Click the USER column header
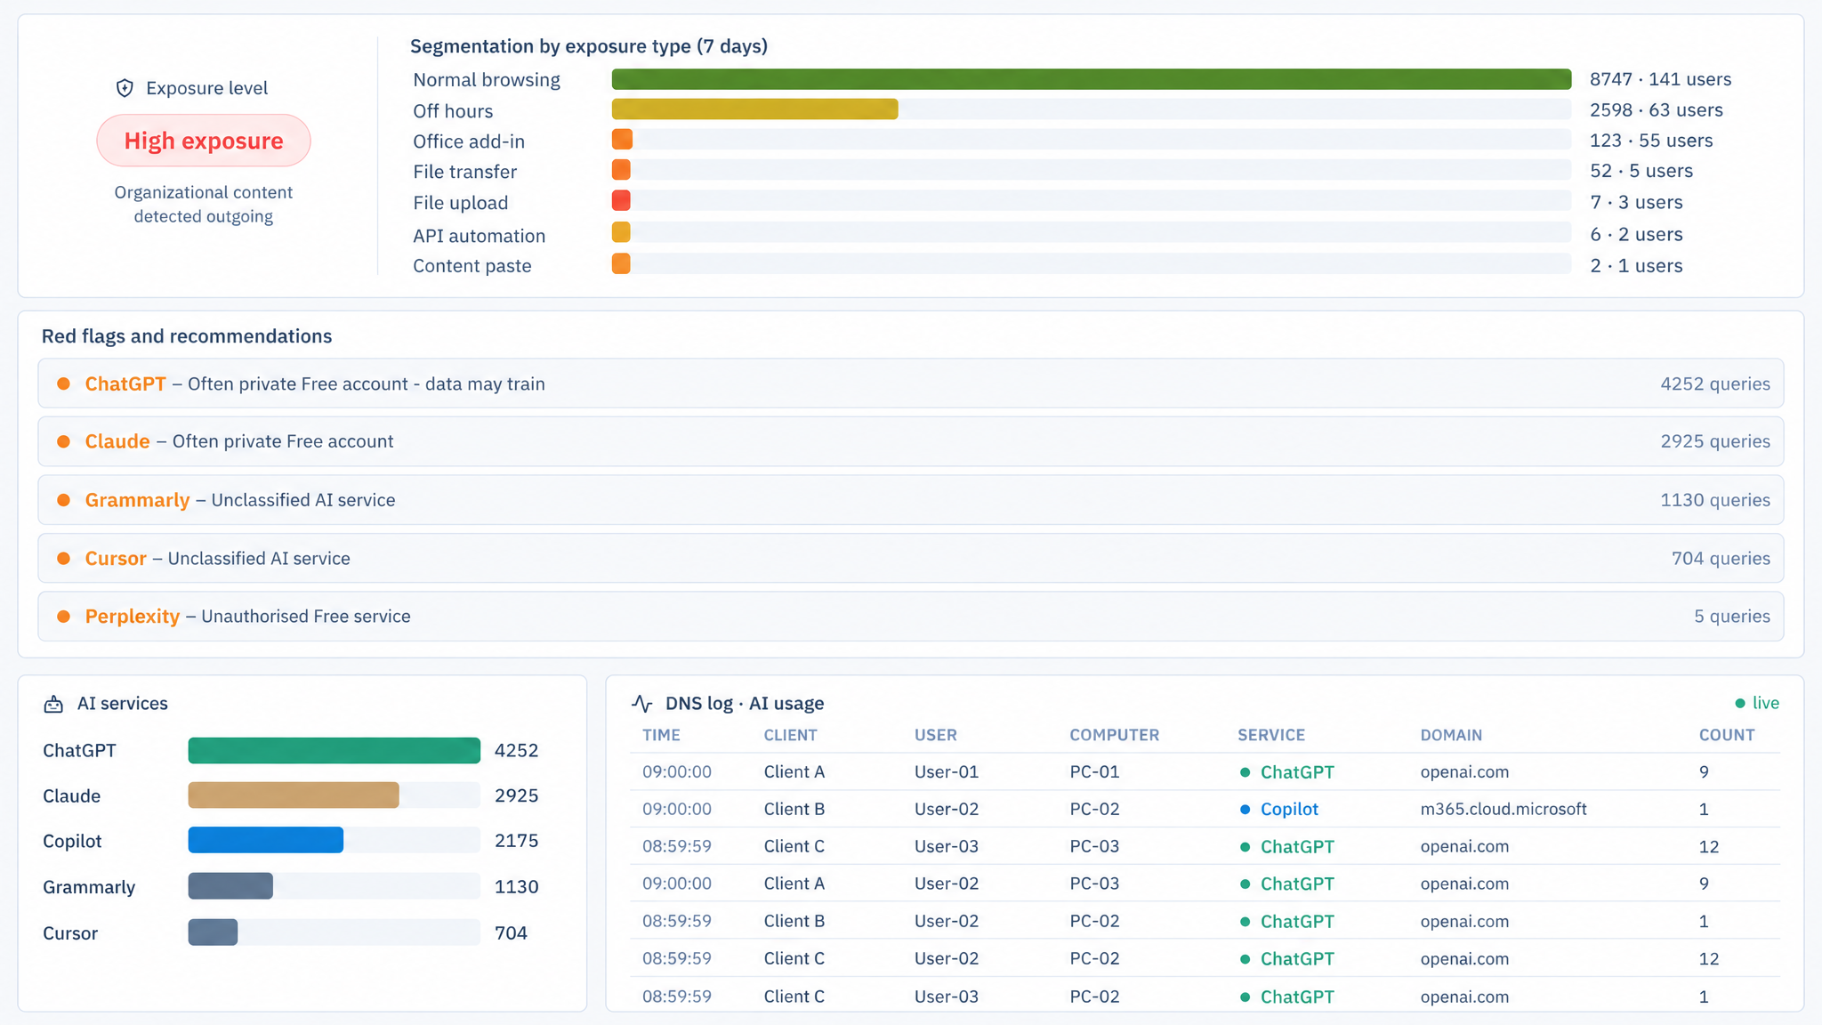Viewport: 1822px width, 1025px height. [x=936, y=735]
